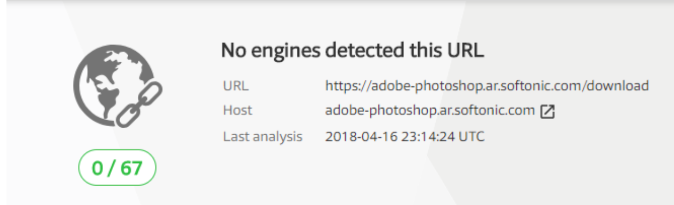Viewport: 674px width, 205px height.
Task: Open the adobe-photoshop.ar.softonic.com host link
Action: [x=430, y=112]
